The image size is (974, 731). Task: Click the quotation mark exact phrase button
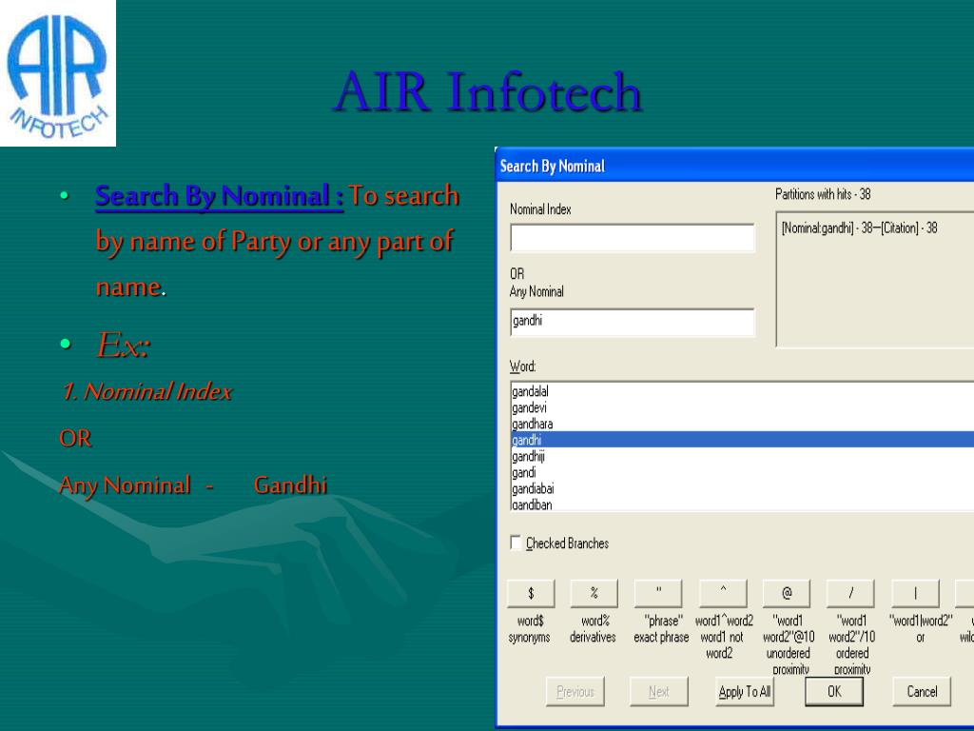coord(658,593)
